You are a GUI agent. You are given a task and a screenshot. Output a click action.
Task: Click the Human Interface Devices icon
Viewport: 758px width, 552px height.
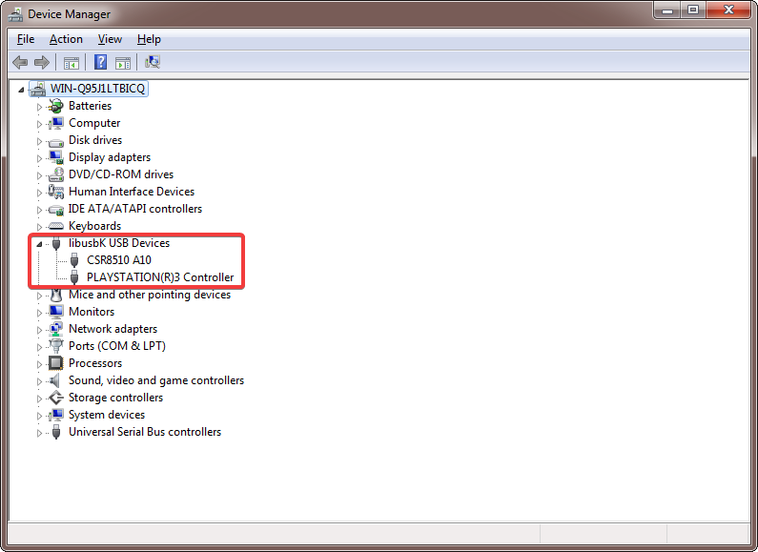56,192
